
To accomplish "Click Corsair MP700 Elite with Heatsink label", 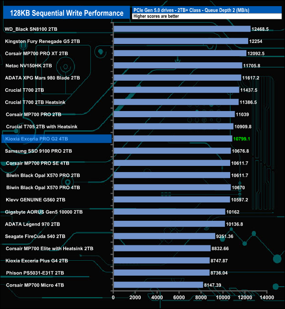I will [50, 249].
